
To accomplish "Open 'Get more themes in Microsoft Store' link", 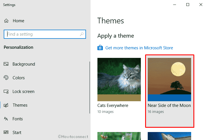I will click(x=139, y=48).
